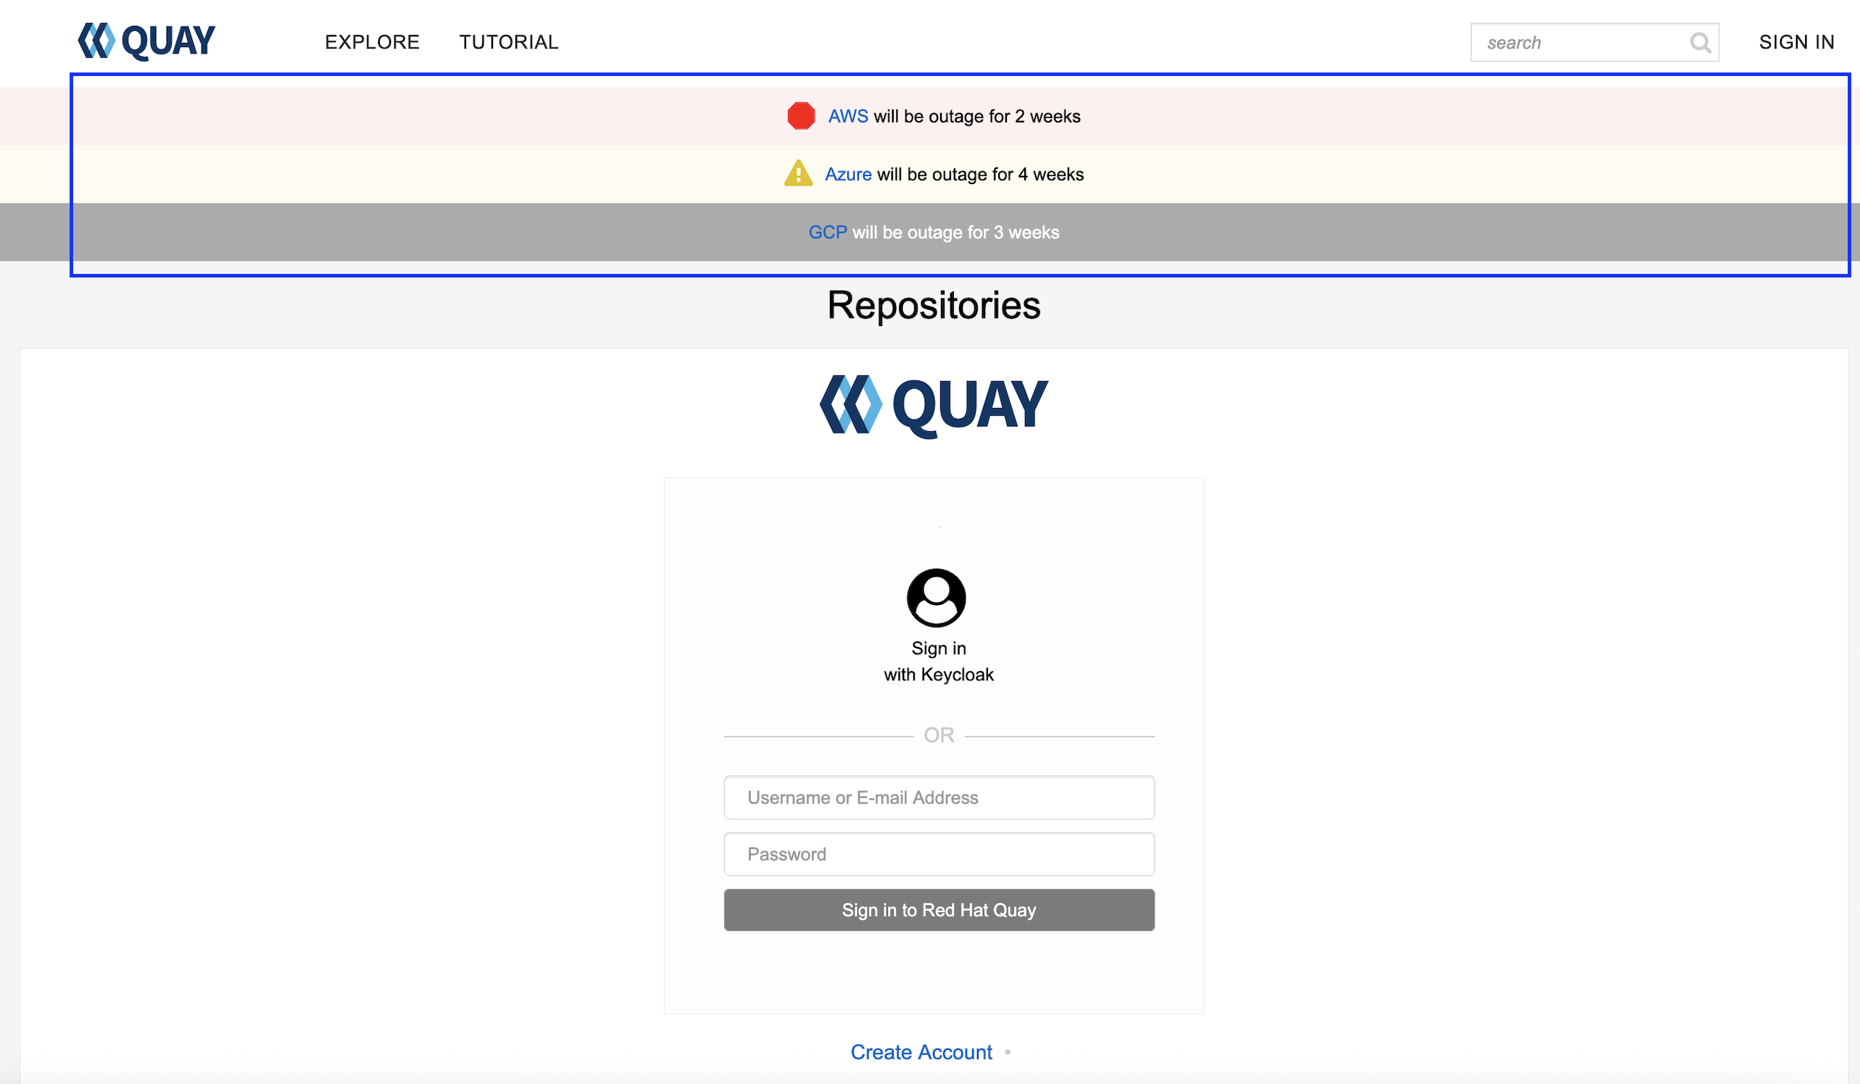The image size is (1860, 1084).
Task: Open the Tutorial page
Action: tap(509, 42)
